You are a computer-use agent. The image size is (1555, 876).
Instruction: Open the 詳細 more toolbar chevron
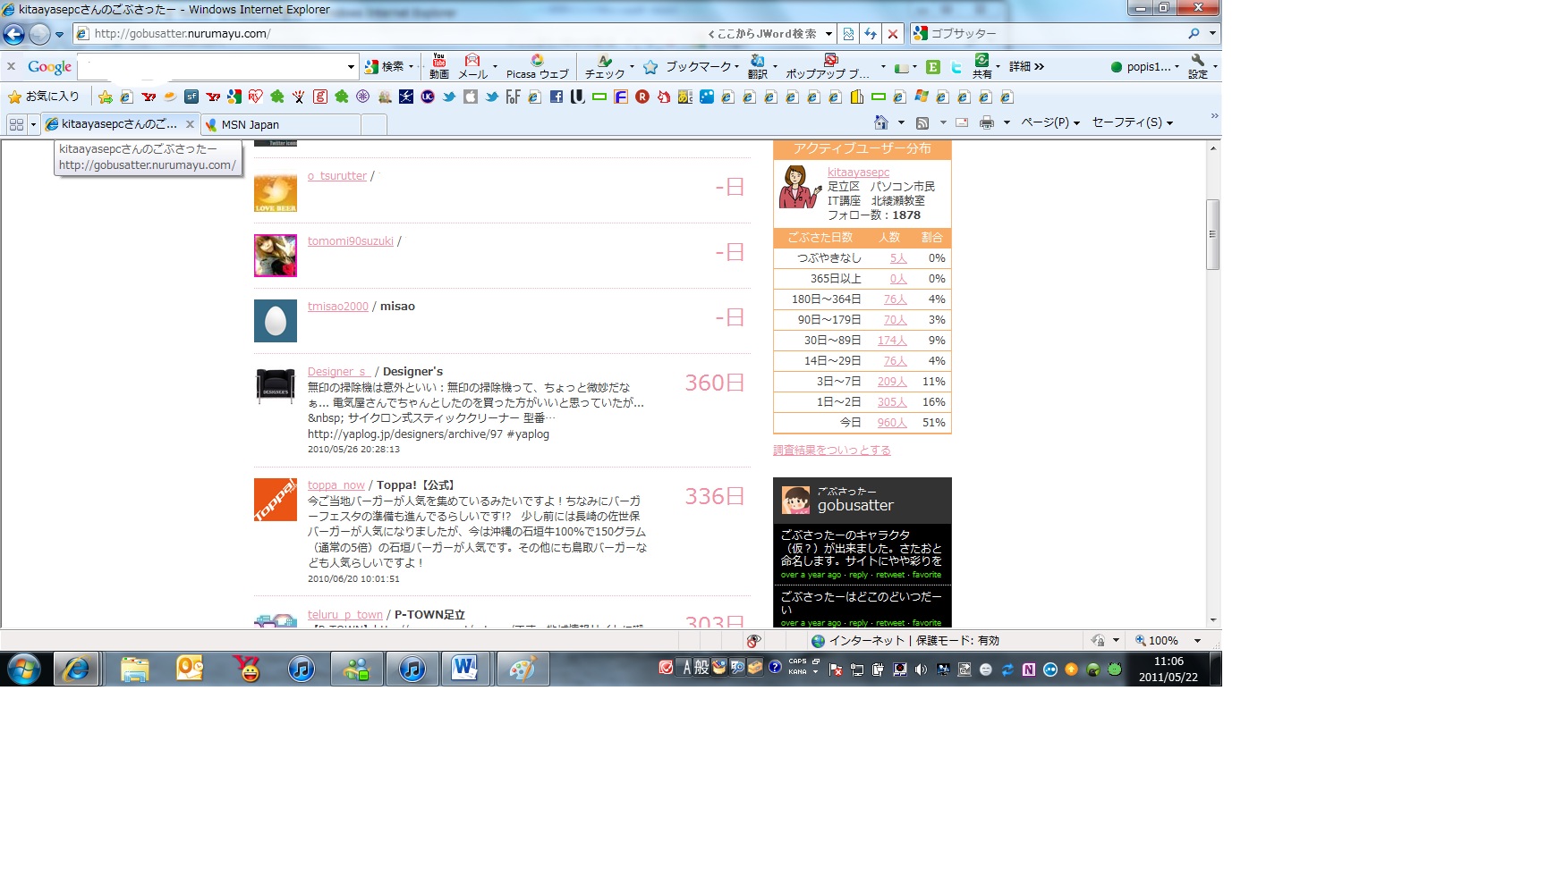coord(1026,67)
